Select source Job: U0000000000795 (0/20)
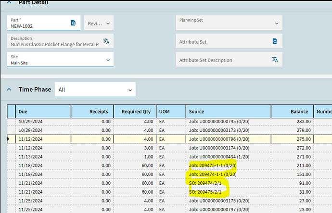The image size is (332, 213). (219, 122)
